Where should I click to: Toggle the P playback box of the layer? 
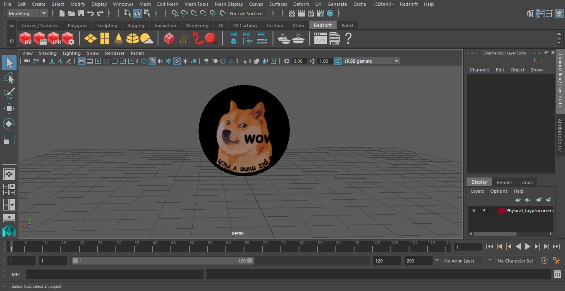click(483, 211)
